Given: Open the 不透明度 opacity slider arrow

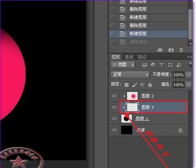Looking at the screenshot, I should point(188,75).
